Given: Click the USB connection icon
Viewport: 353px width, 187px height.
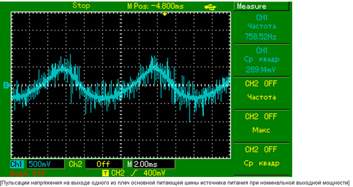Looking at the screenshot, I should pyautogui.click(x=210, y=7).
